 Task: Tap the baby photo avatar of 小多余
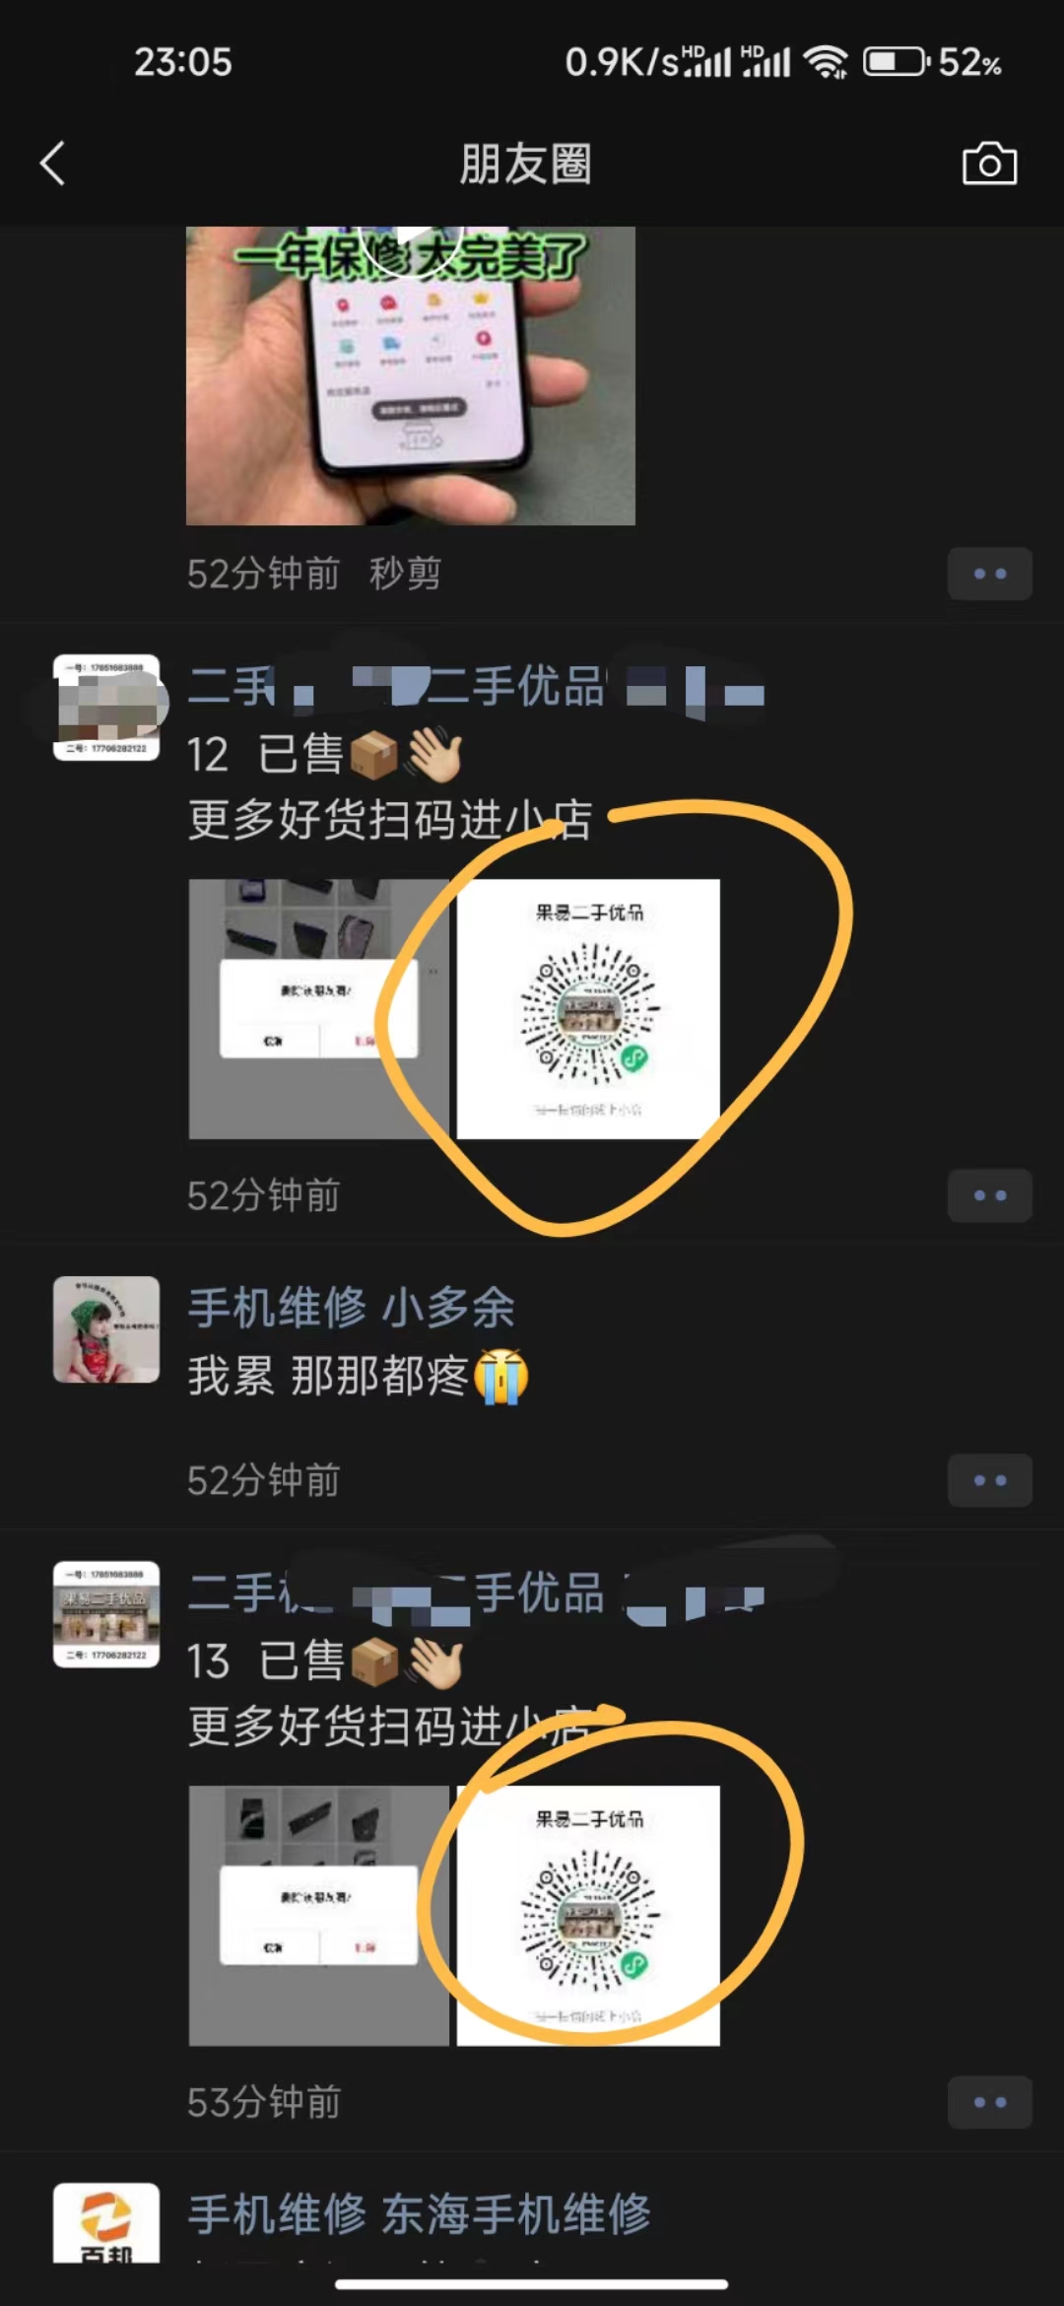click(106, 1329)
